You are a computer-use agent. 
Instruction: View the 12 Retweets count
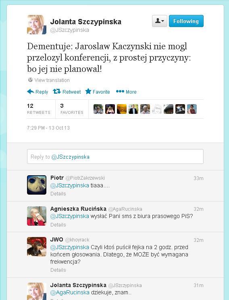pyautogui.click(x=39, y=109)
